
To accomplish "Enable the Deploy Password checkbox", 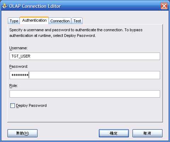I will [12, 105].
